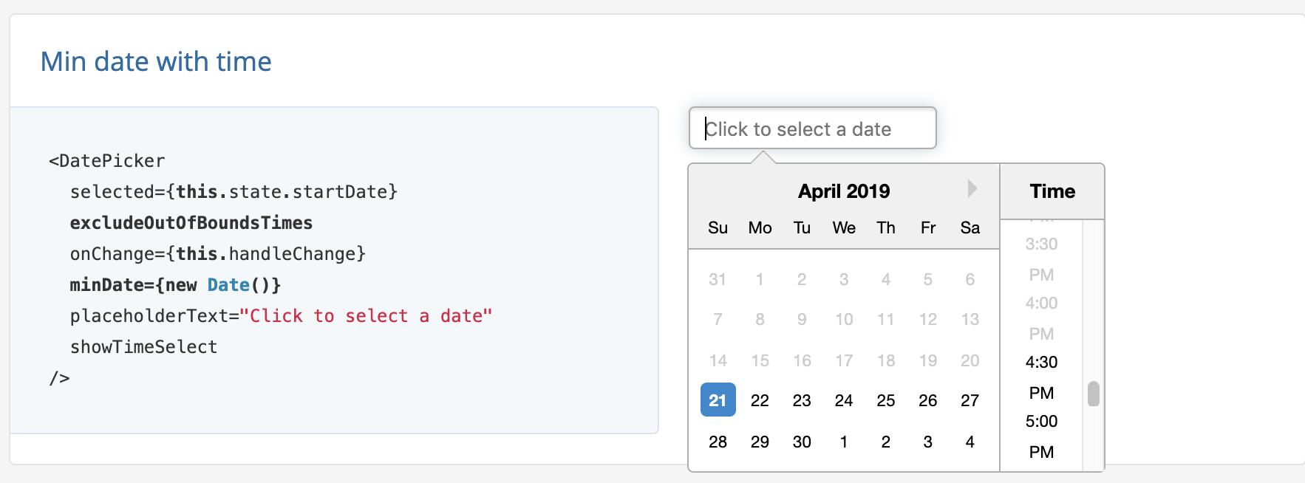Choose 5:00 PM in the Time list
This screenshot has height=483, width=1305.
click(x=1042, y=436)
